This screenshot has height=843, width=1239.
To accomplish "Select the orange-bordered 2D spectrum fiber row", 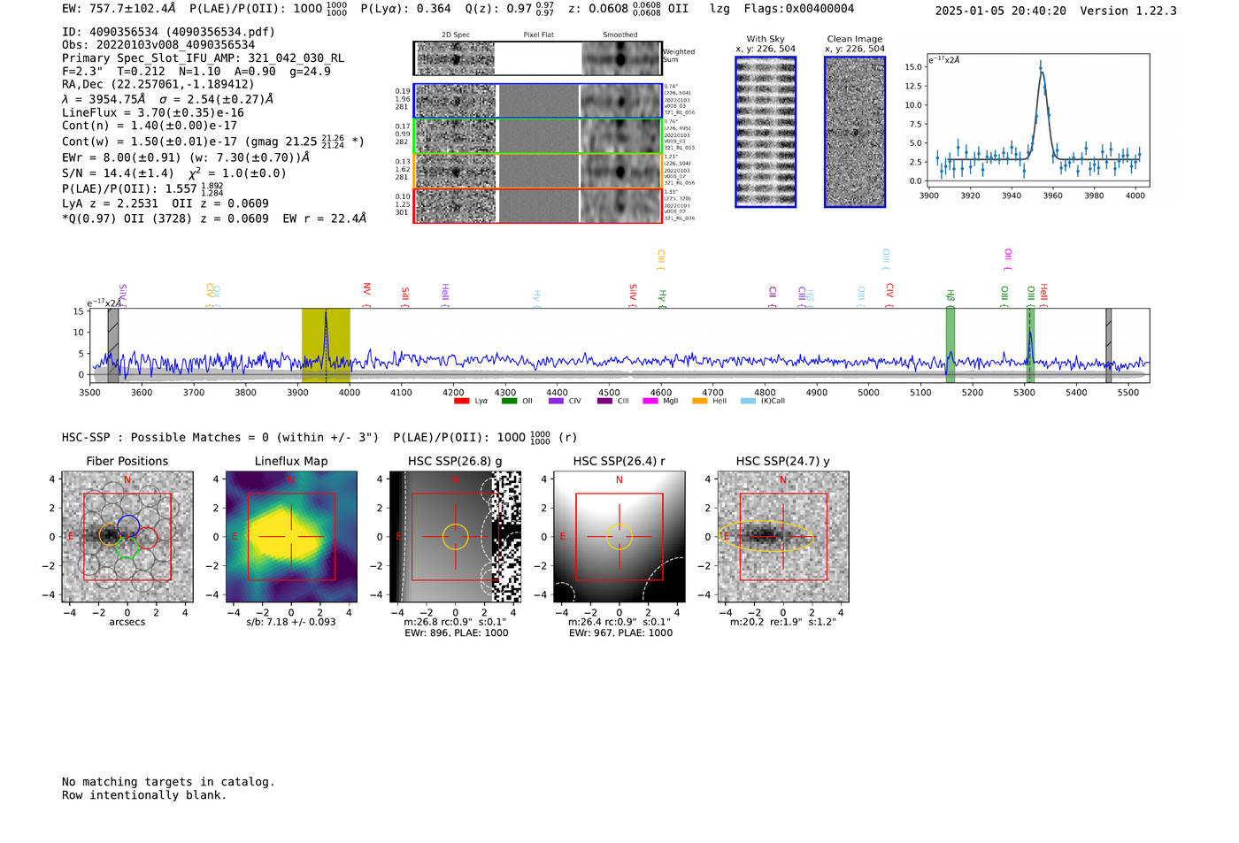I will click(x=537, y=171).
